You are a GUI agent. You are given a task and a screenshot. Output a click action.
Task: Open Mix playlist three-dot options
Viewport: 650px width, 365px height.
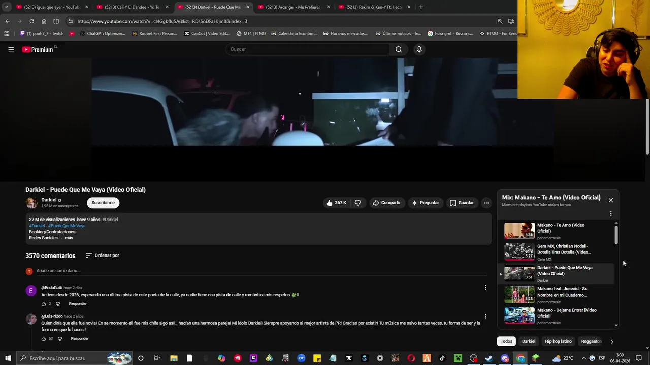[611, 213]
